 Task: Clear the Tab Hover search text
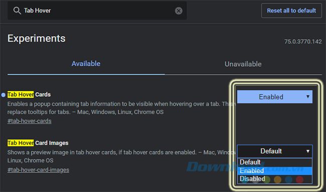tap(179, 11)
